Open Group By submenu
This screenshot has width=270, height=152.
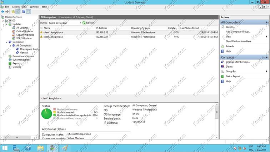(x=231, y=72)
